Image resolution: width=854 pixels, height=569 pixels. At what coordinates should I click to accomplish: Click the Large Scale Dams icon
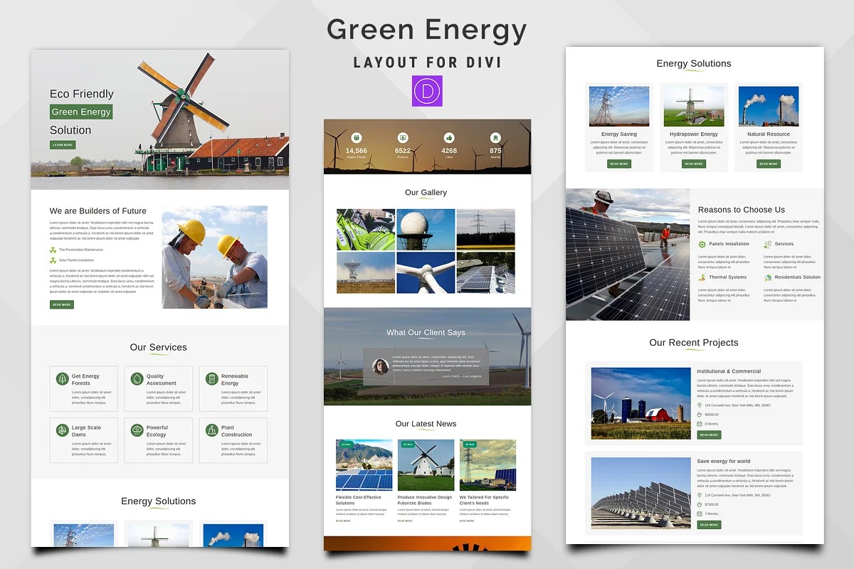(x=63, y=430)
